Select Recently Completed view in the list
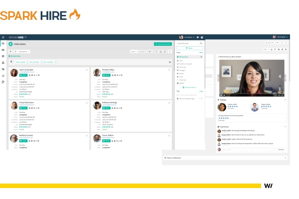Viewport: 299px width, 199px height. (x=186, y=64)
